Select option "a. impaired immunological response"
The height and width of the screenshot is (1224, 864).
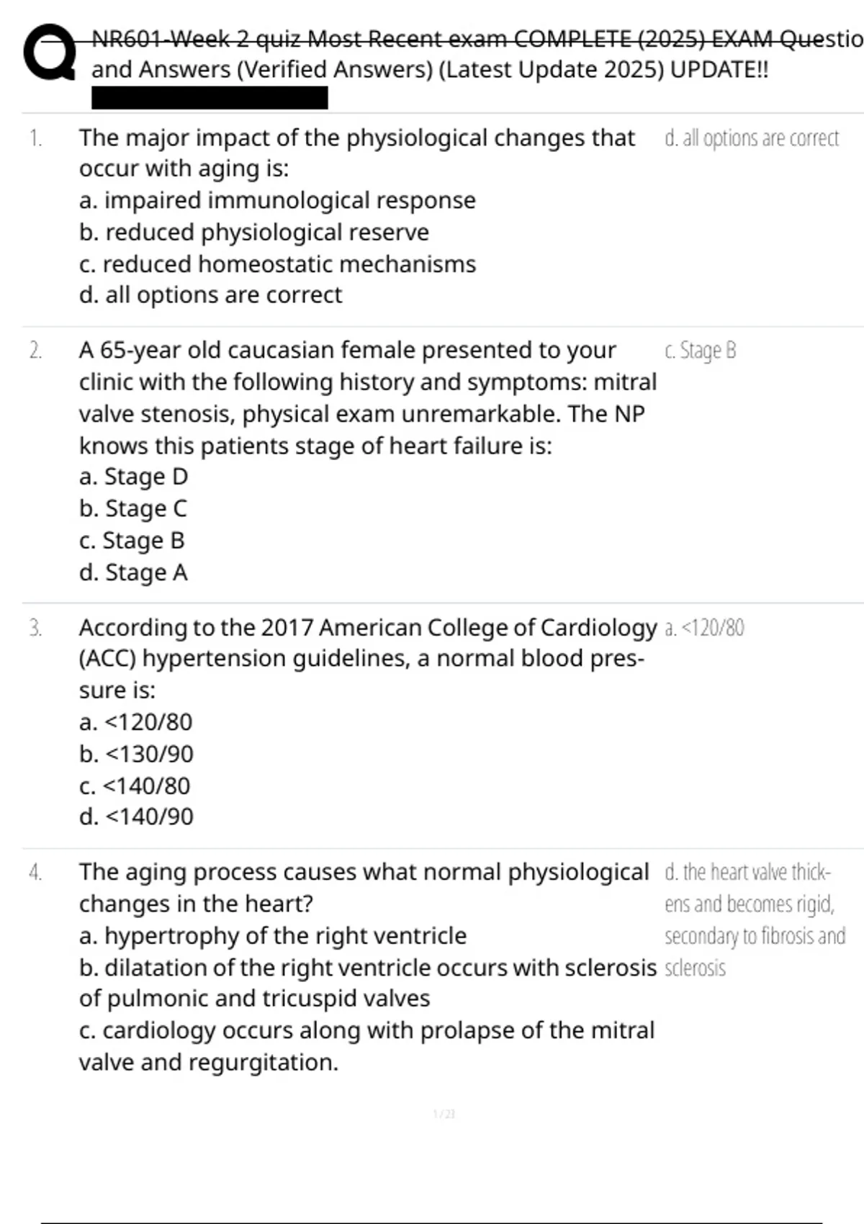(x=277, y=200)
